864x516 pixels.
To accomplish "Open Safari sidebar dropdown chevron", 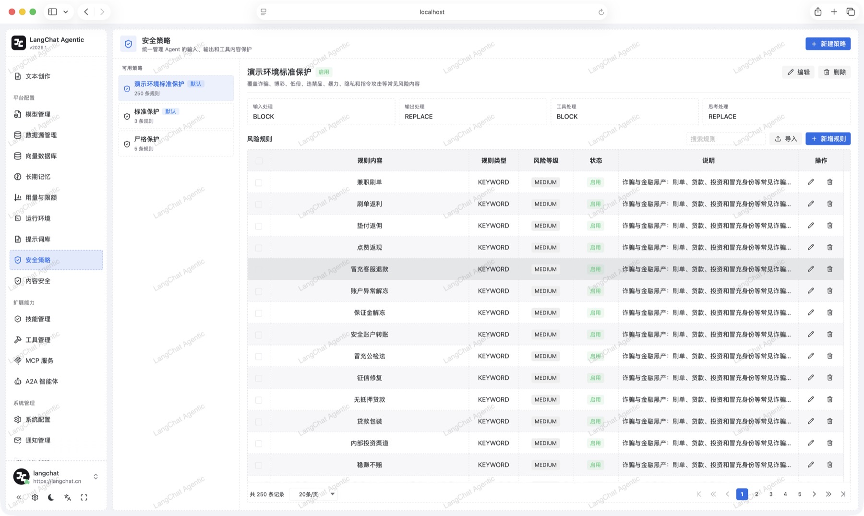I will coord(66,12).
